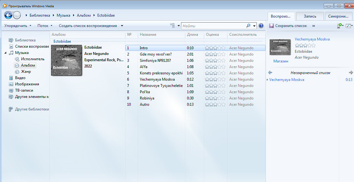
Task: Click the ТВ-записи television icon
Action: pyautogui.click(x=11, y=90)
